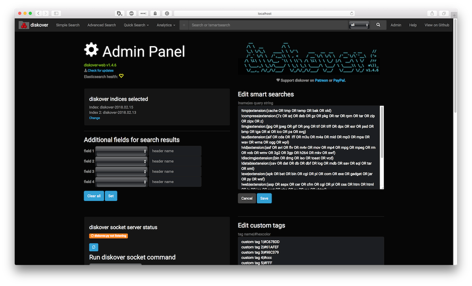Click the Ghostery ghost extension icon
Viewport: 472px width, 286px height.
155,13
